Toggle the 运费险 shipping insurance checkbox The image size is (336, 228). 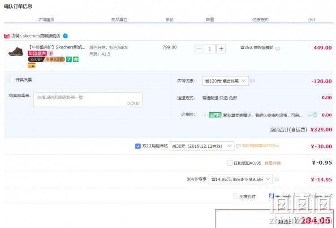[205, 115]
